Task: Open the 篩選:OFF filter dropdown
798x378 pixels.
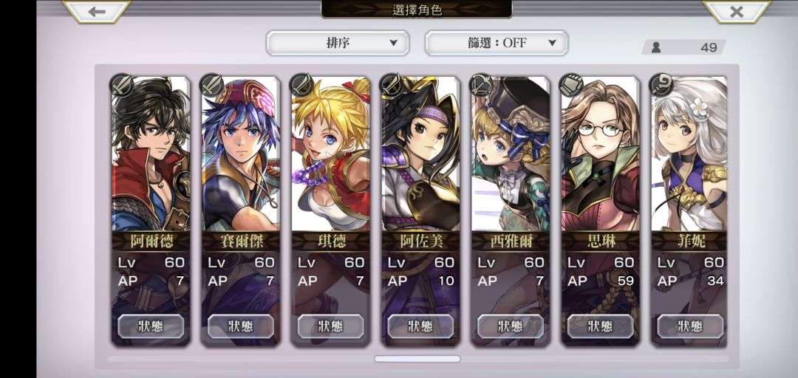Action: (497, 44)
